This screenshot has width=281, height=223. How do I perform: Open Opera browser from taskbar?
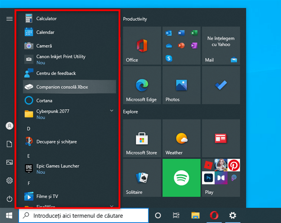pyautogui.click(x=214, y=216)
